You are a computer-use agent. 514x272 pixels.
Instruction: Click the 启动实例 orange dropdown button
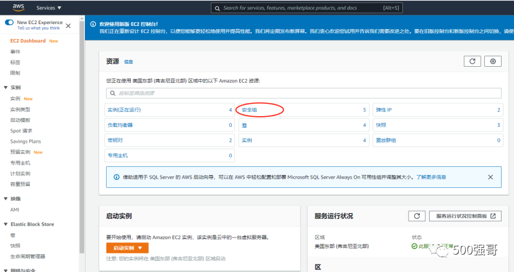127,248
